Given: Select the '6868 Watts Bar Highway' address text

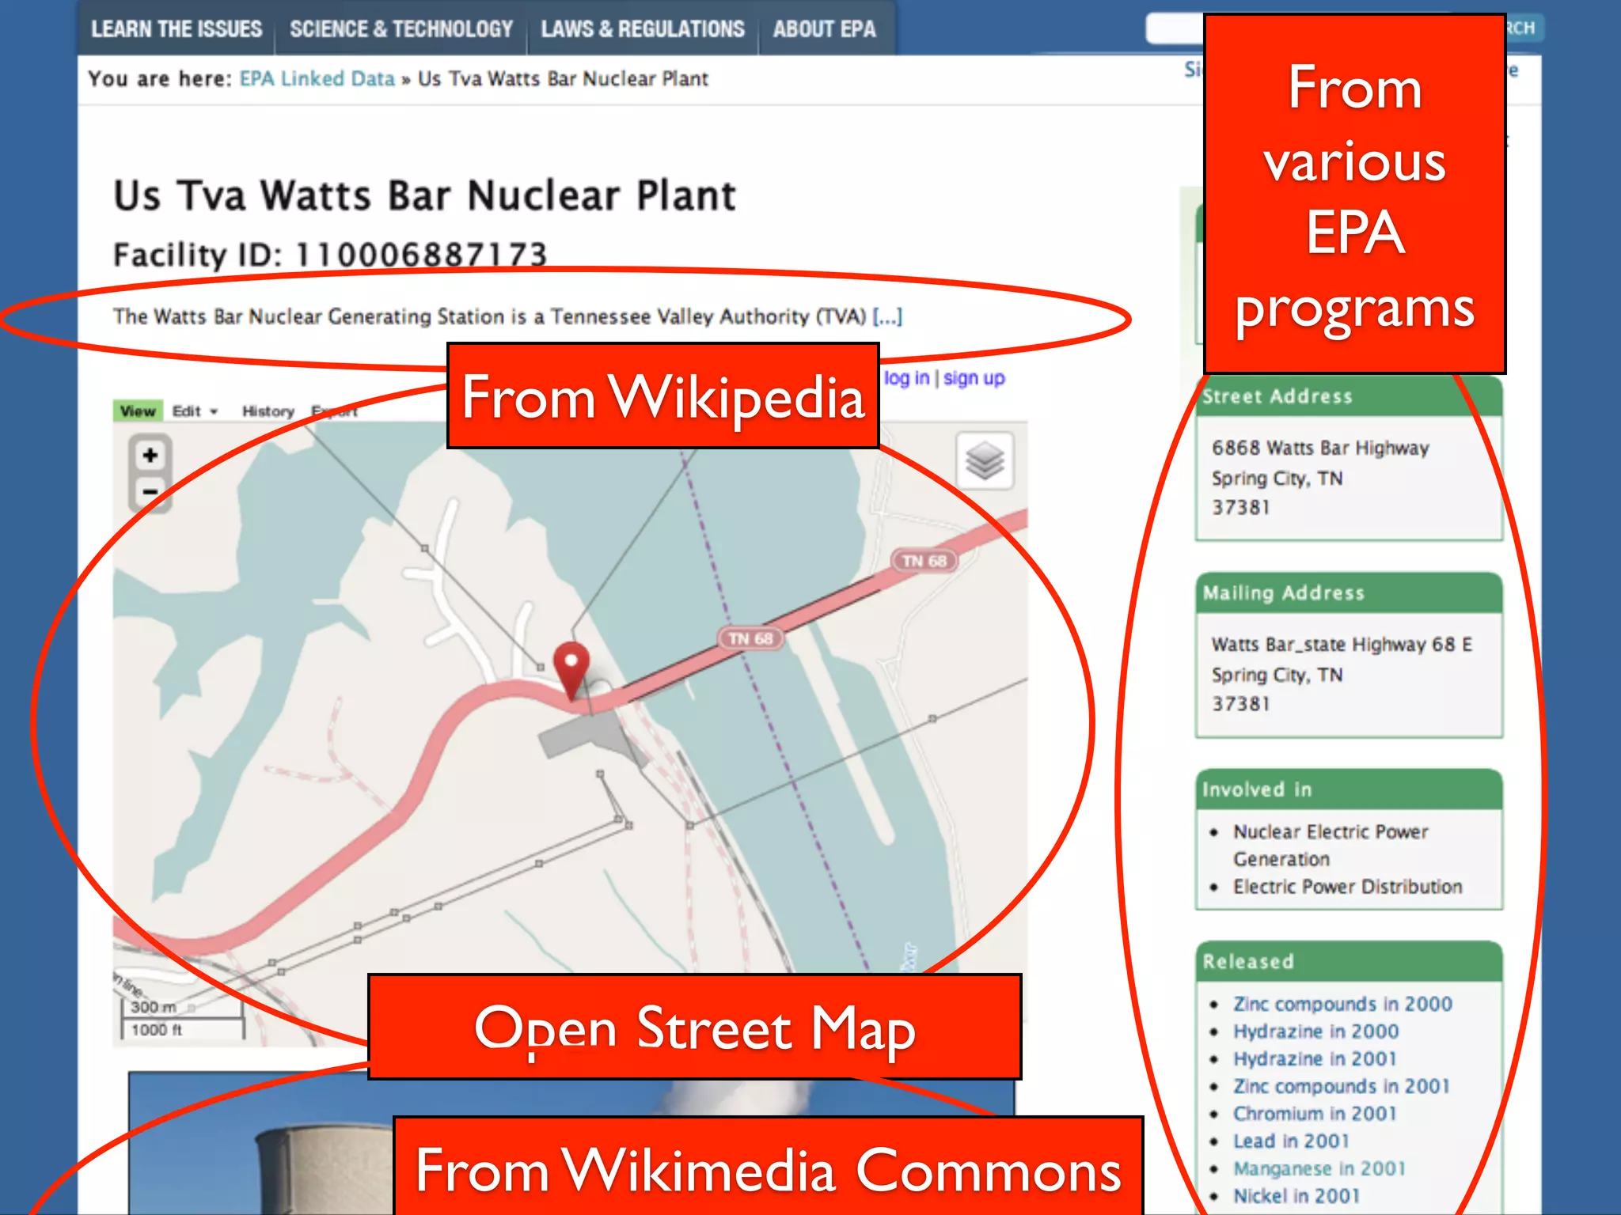Looking at the screenshot, I should click(x=1320, y=448).
